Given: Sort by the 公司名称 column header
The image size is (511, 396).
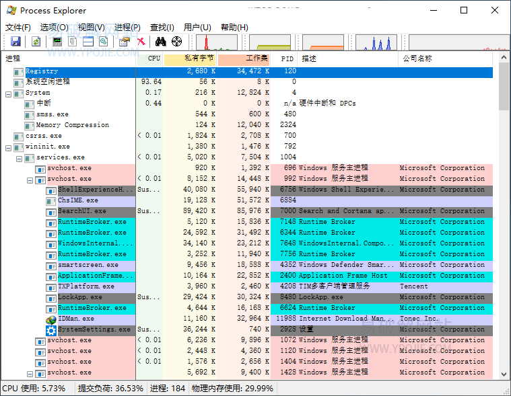Looking at the screenshot, I should pos(446,58).
